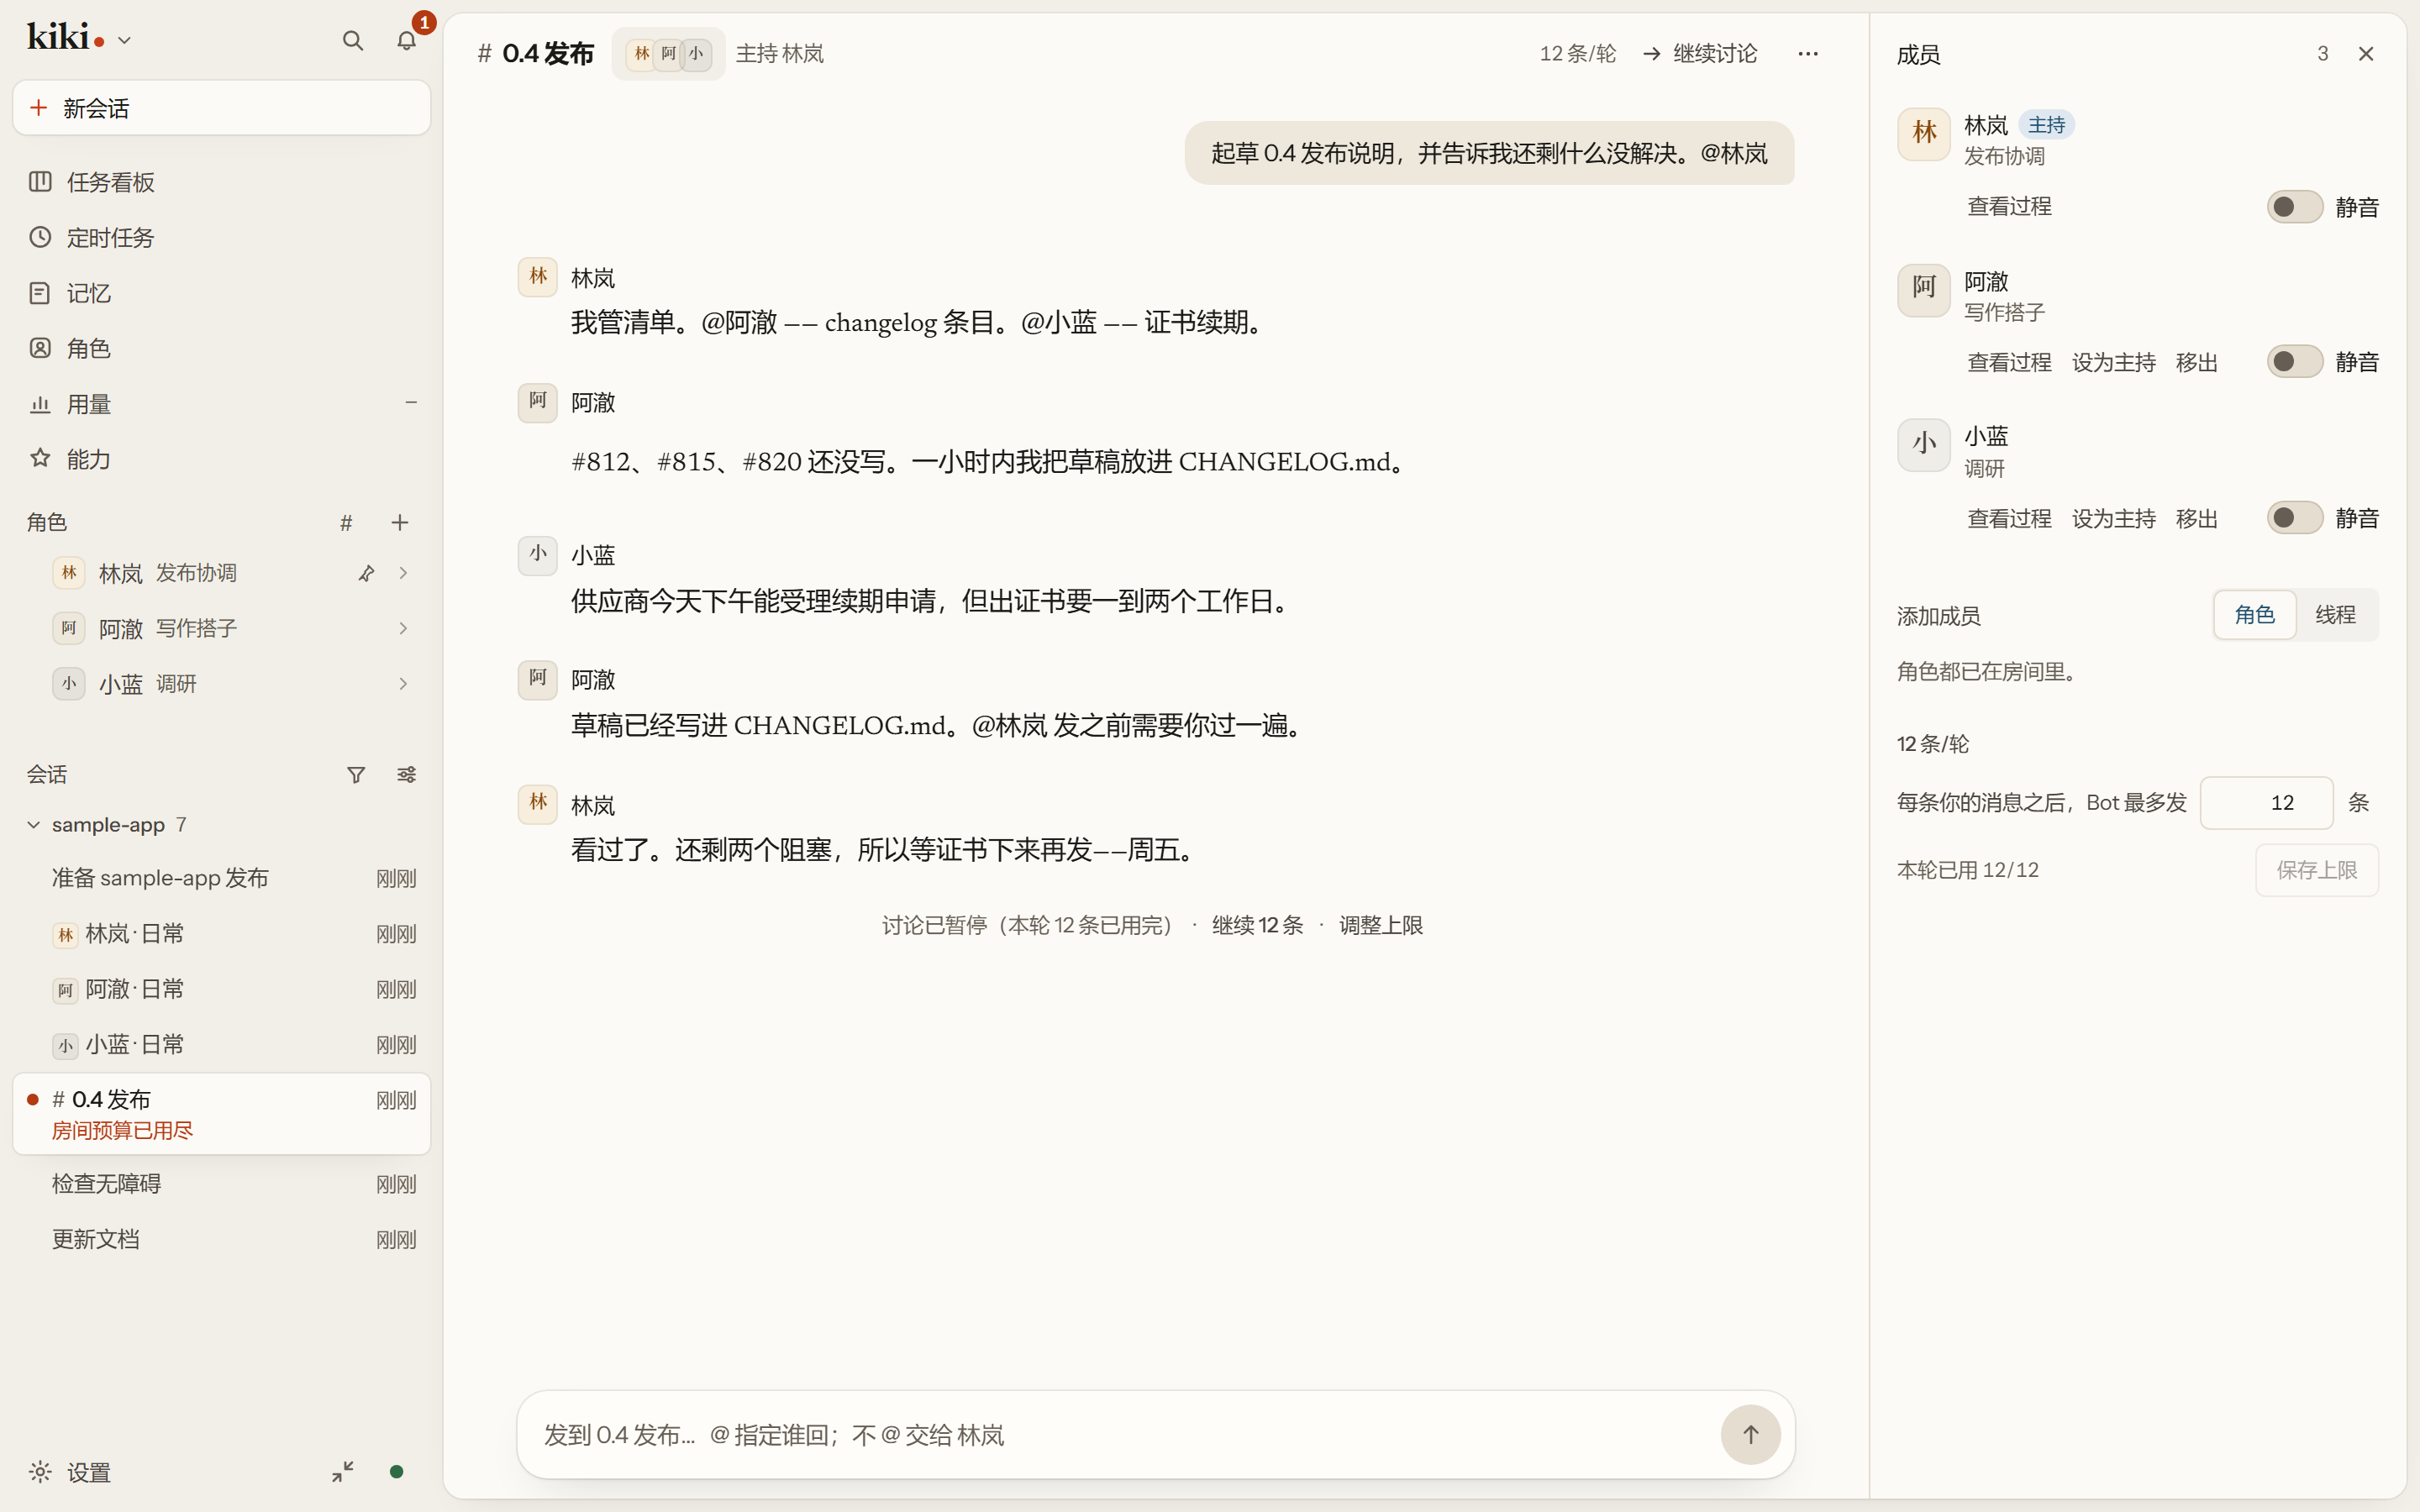Image resolution: width=2420 pixels, height=1512 pixels.
Task: Add a new role with plus icon
Action: [x=400, y=522]
